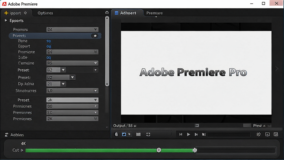Open the Preminnes EC dropdown
This screenshot has width=284, height=160.
click(72, 113)
